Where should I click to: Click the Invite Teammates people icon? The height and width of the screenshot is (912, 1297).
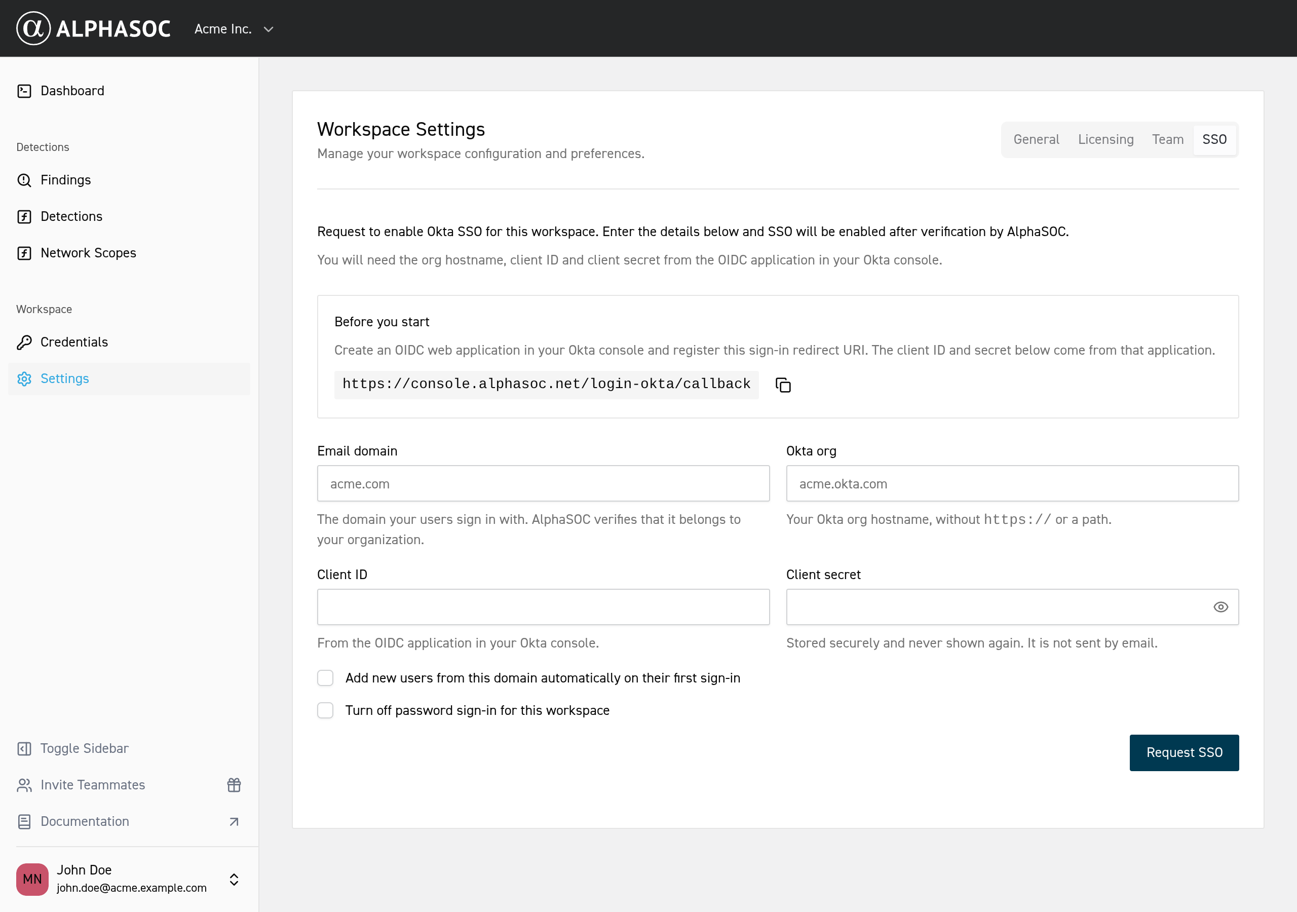click(24, 785)
